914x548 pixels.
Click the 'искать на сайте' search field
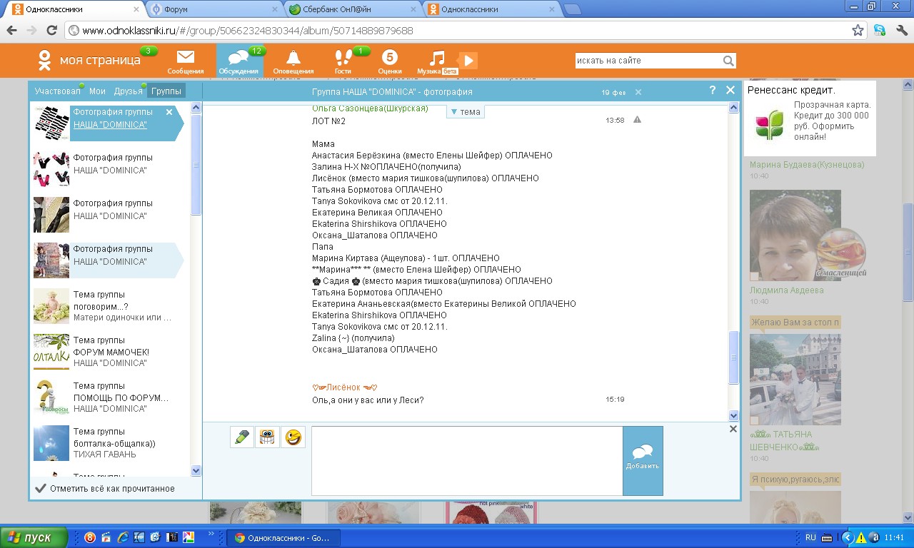point(648,61)
